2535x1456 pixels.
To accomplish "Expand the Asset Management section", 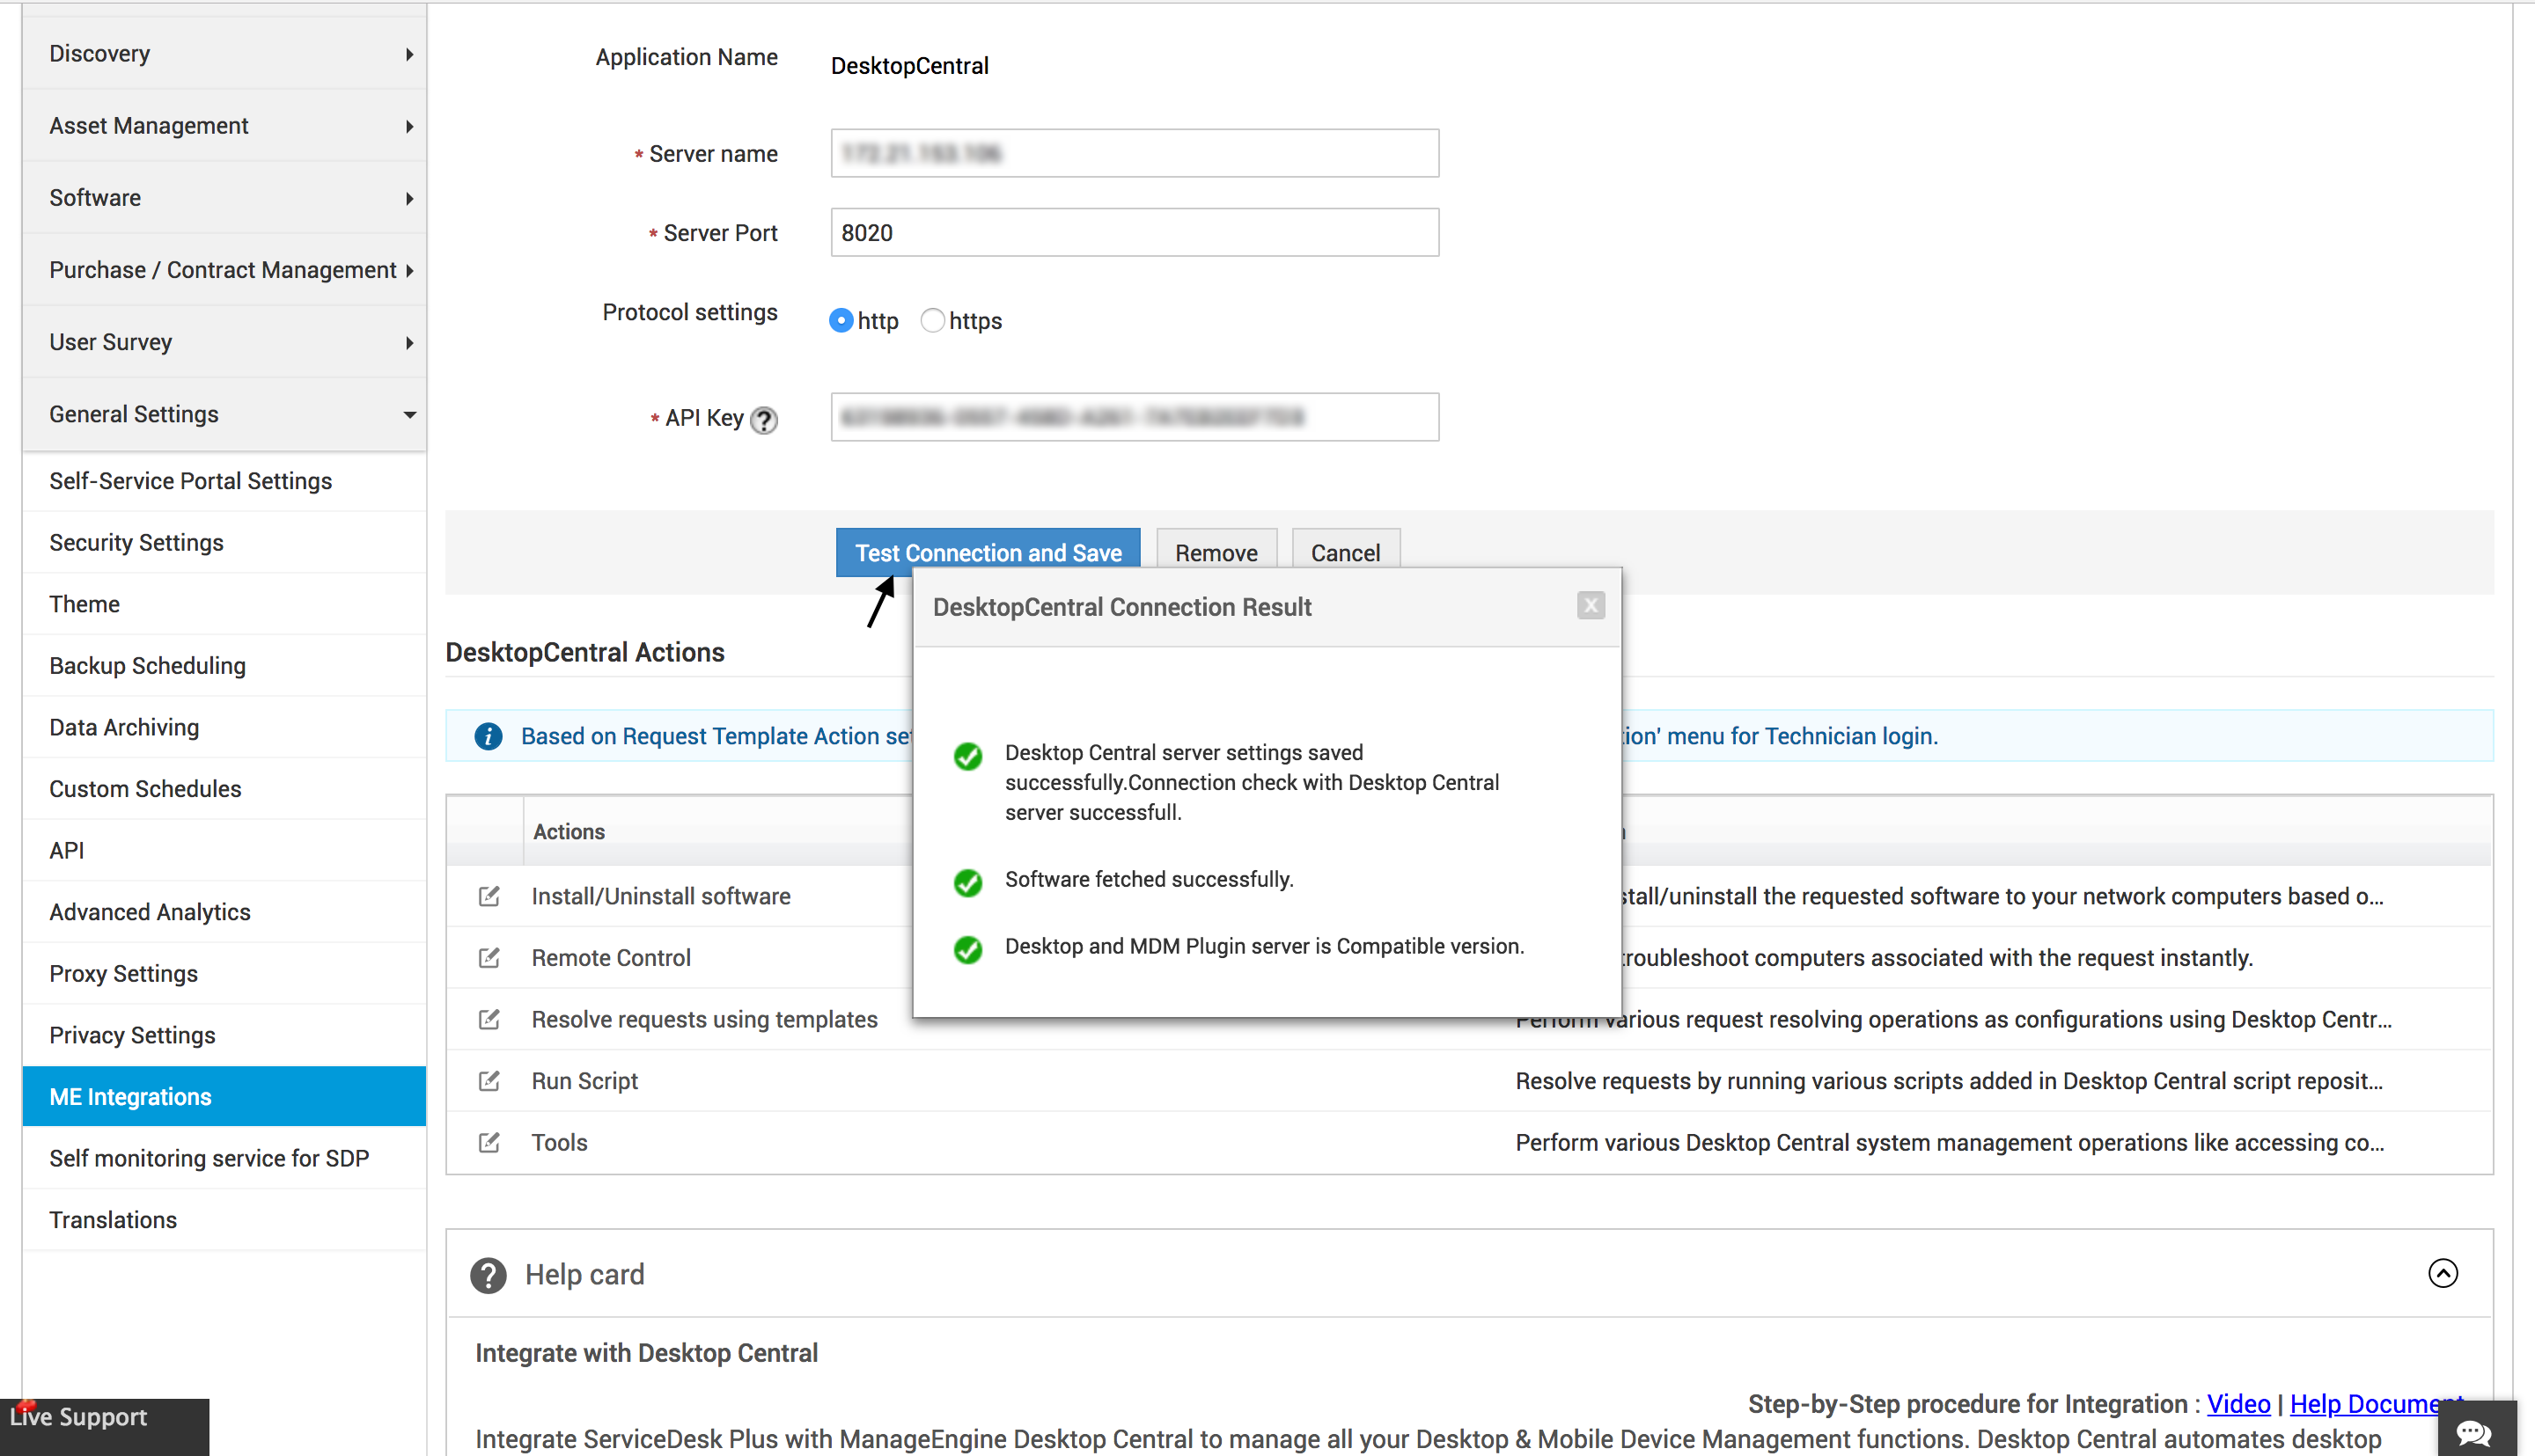I will [x=225, y=126].
